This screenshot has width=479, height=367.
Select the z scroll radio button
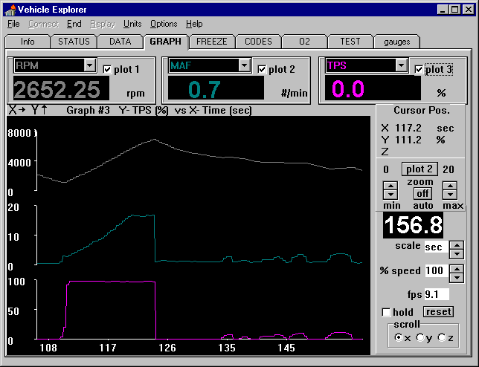point(442,338)
